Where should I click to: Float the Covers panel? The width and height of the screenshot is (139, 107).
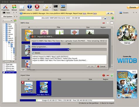click(134, 13)
